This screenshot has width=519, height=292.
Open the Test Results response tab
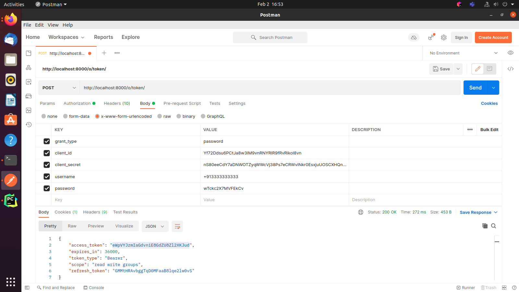pos(125,212)
